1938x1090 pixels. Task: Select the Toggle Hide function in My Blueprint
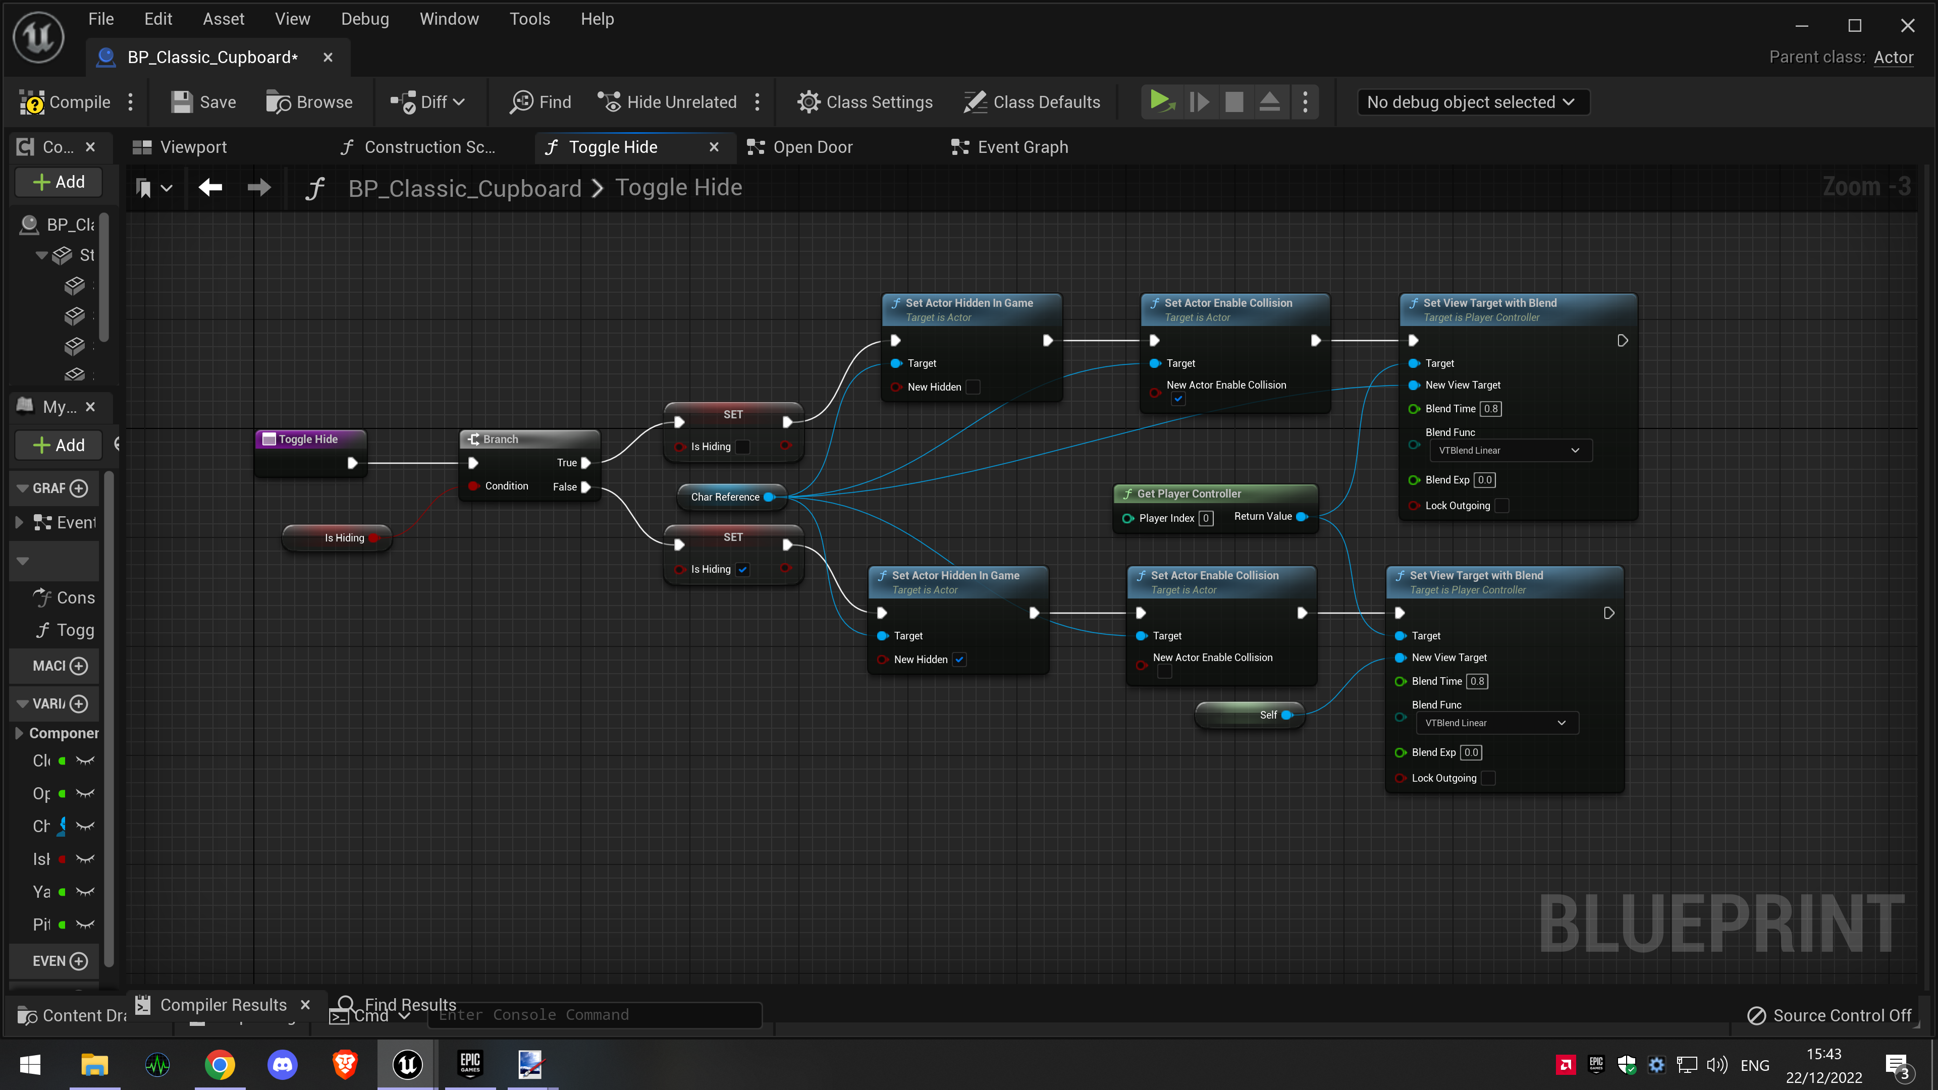point(65,630)
